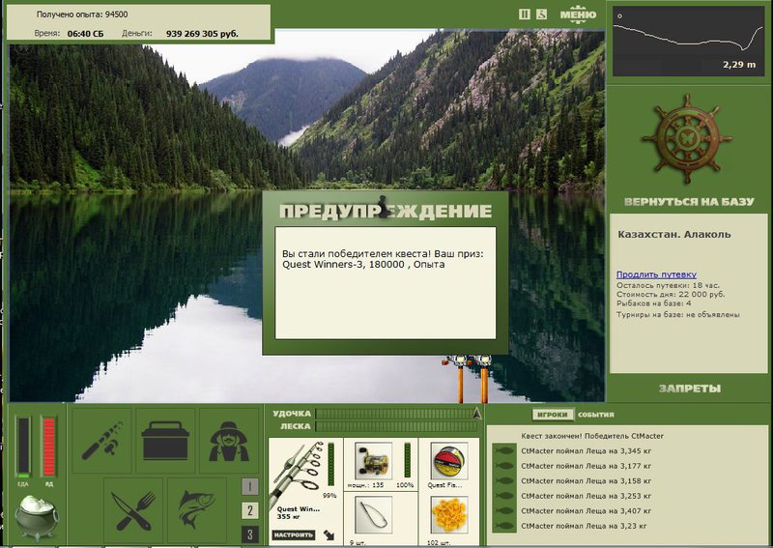
Task: Select the reel thumbnail with мощн. 135
Action: point(374,461)
